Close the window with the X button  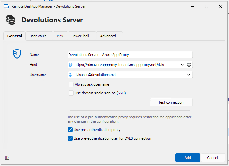click(220, 6)
